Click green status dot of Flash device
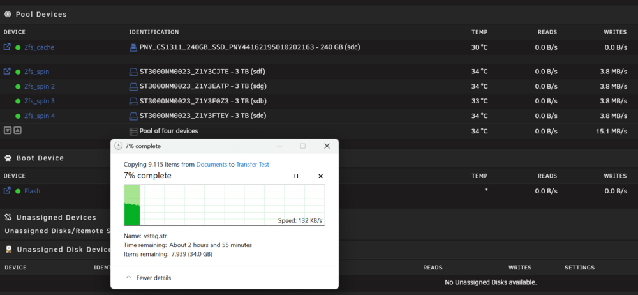This screenshot has height=295, width=638. [18, 191]
